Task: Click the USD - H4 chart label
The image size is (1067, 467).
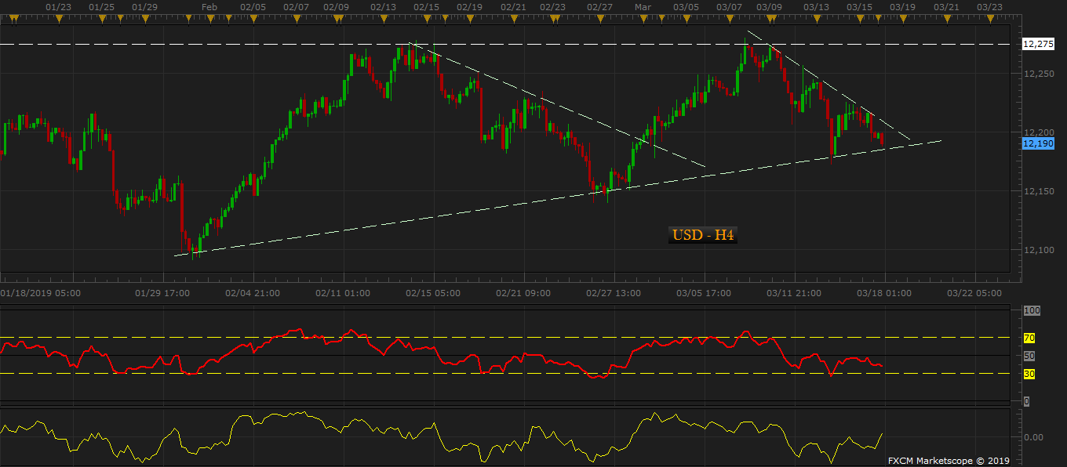Action: 703,234
